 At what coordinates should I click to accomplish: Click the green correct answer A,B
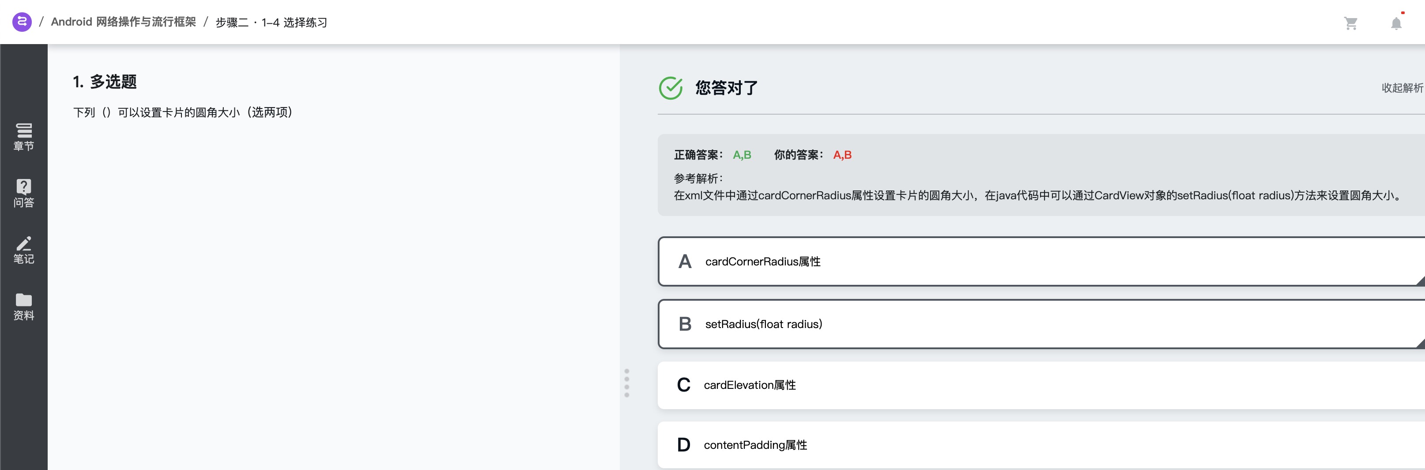[x=742, y=155]
